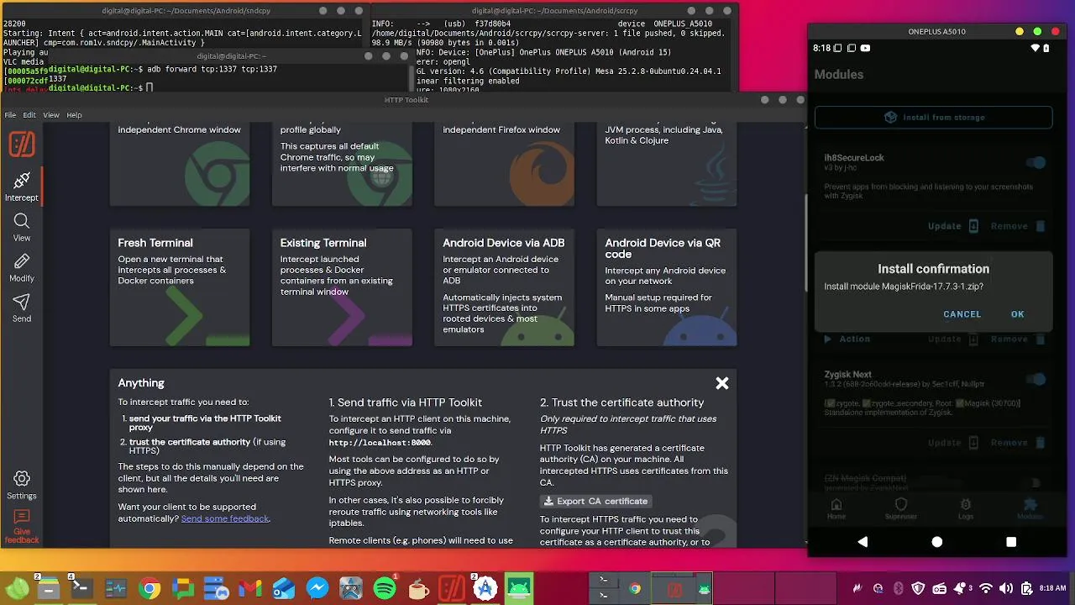
Task: Cancel the Magisk install confirmation dialog
Action: coord(962,314)
